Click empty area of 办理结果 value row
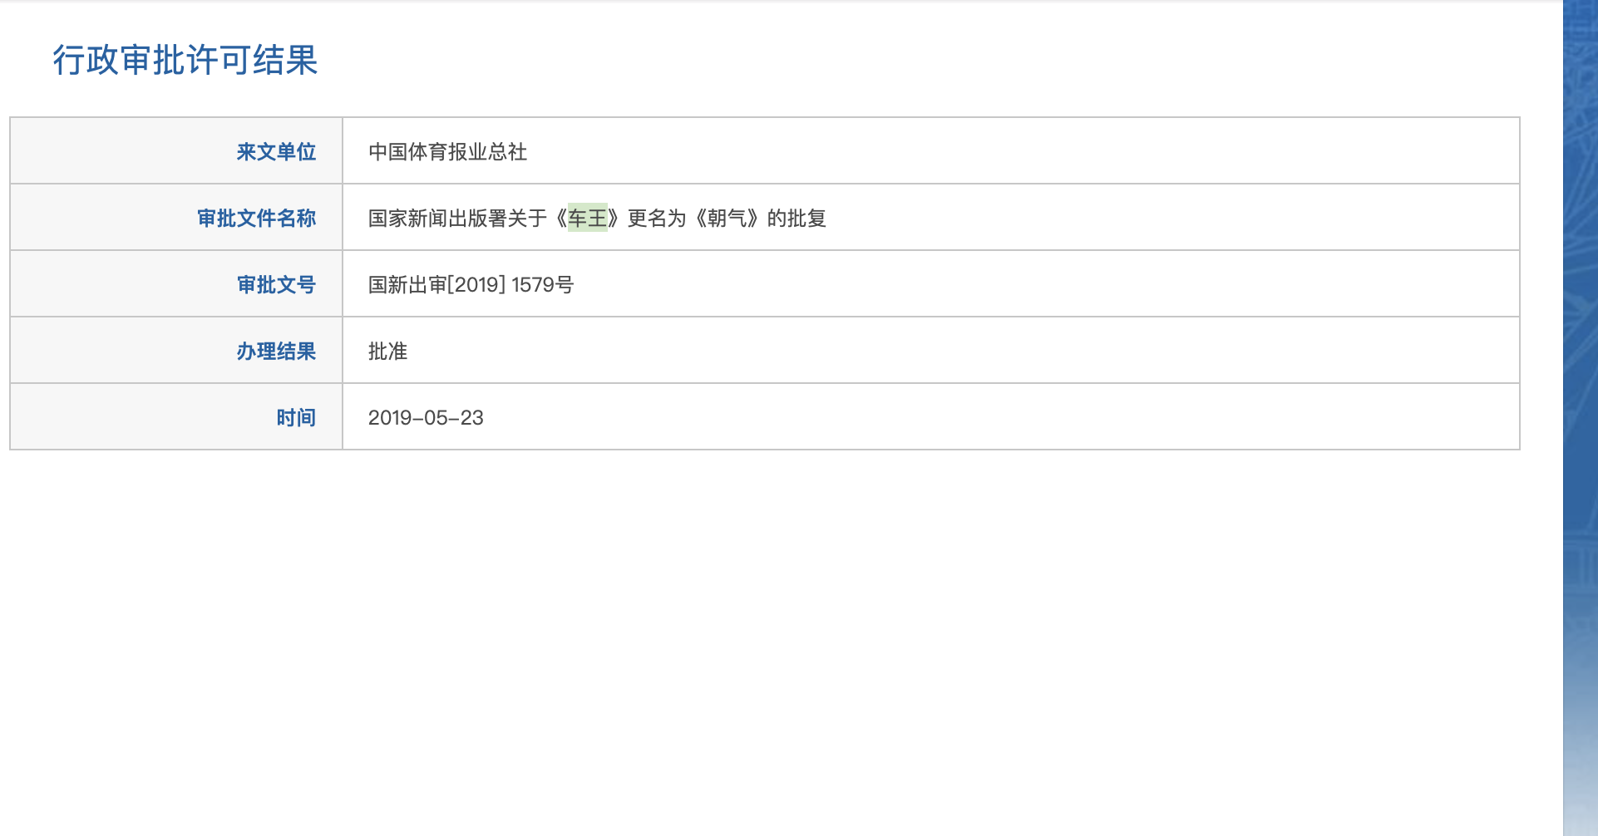The height and width of the screenshot is (836, 1598). [x=964, y=350]
